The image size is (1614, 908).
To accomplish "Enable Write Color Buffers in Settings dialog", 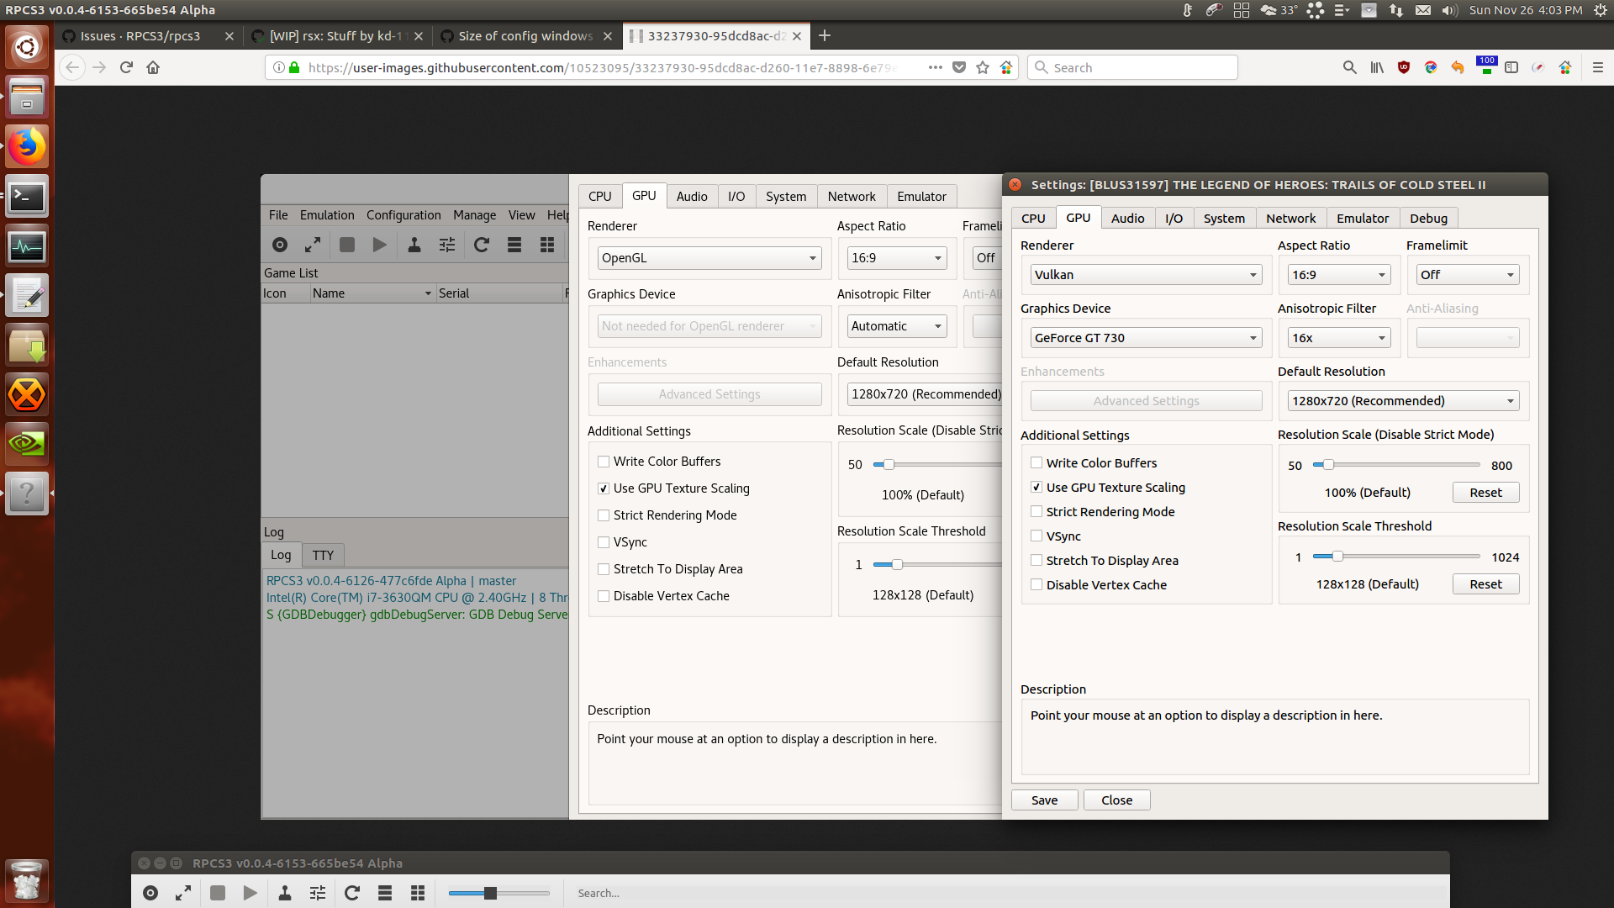I will [x=1036, y=463].
